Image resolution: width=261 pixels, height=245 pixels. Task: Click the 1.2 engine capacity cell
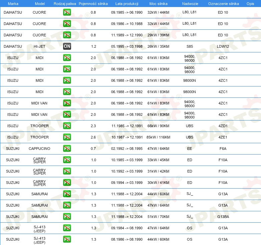(93, 46)
